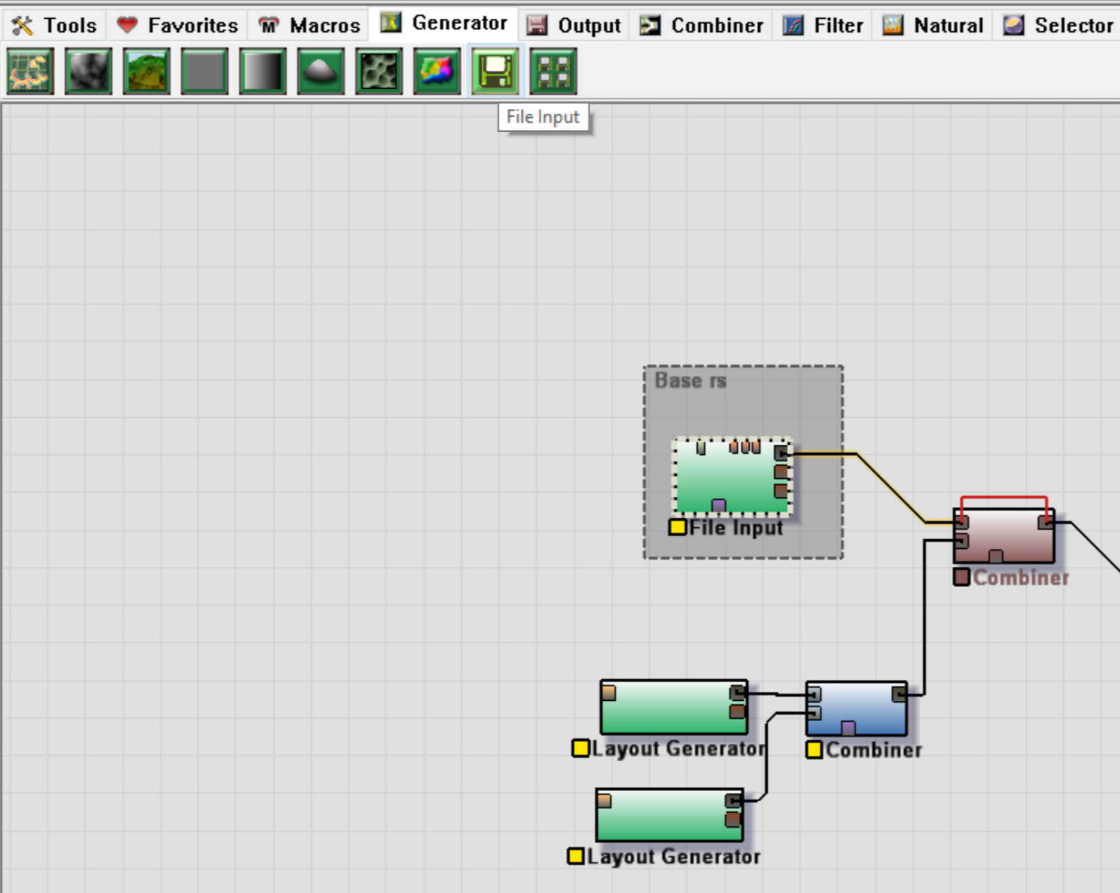Choose the green terrain hill generator icon
The width and height of the screenshot is (1120, 893).
tap(147, 71)
